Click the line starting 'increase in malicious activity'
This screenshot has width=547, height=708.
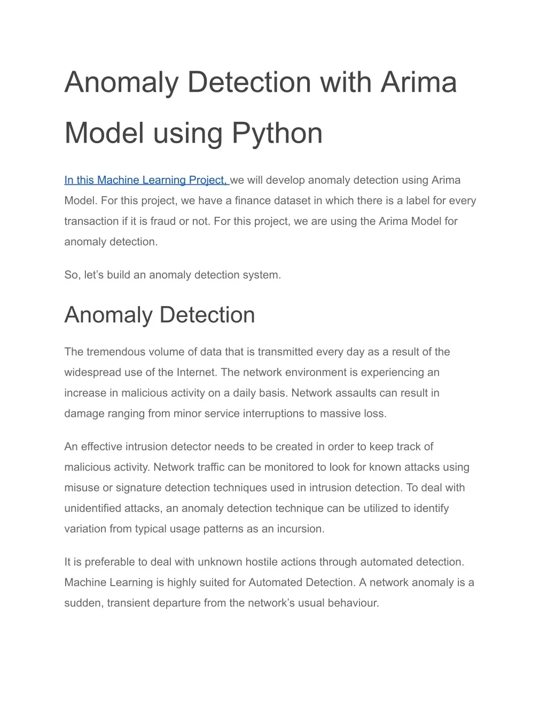point(252,393)
